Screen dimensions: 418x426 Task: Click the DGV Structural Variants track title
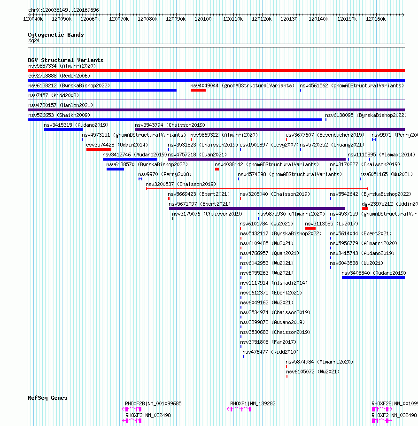click(66, 60)
